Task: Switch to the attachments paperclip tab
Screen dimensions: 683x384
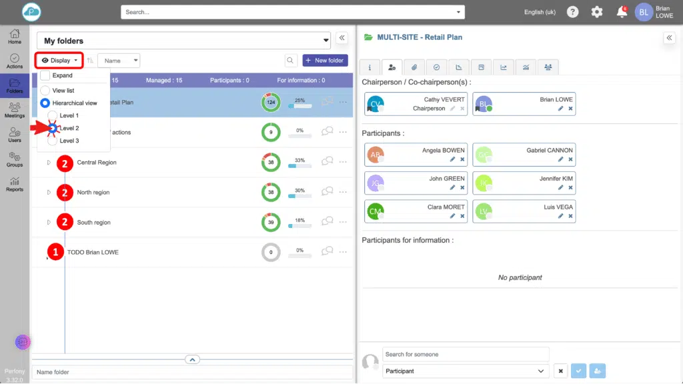Action: pyautogui.click(x=414, y=67)
